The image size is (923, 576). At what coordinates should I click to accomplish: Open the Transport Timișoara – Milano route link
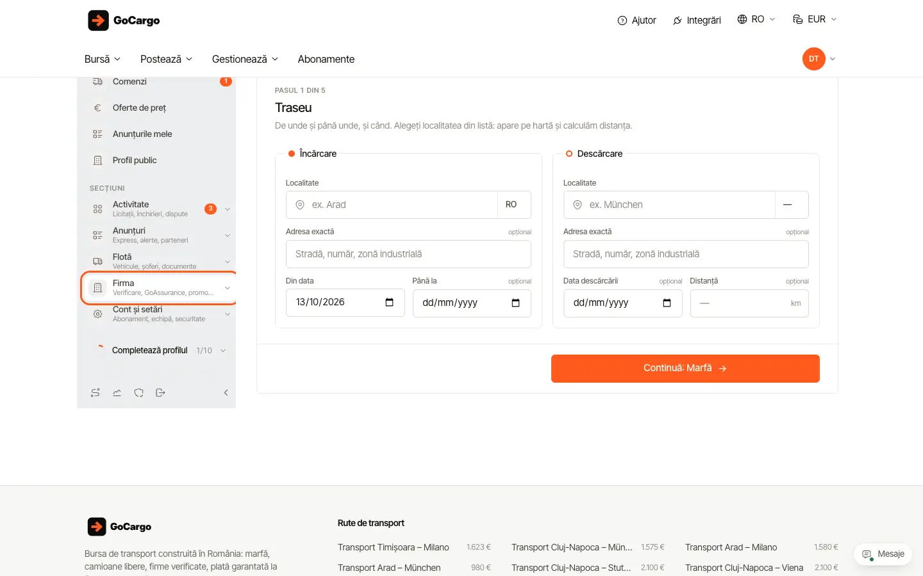click(x=394, y=547)
